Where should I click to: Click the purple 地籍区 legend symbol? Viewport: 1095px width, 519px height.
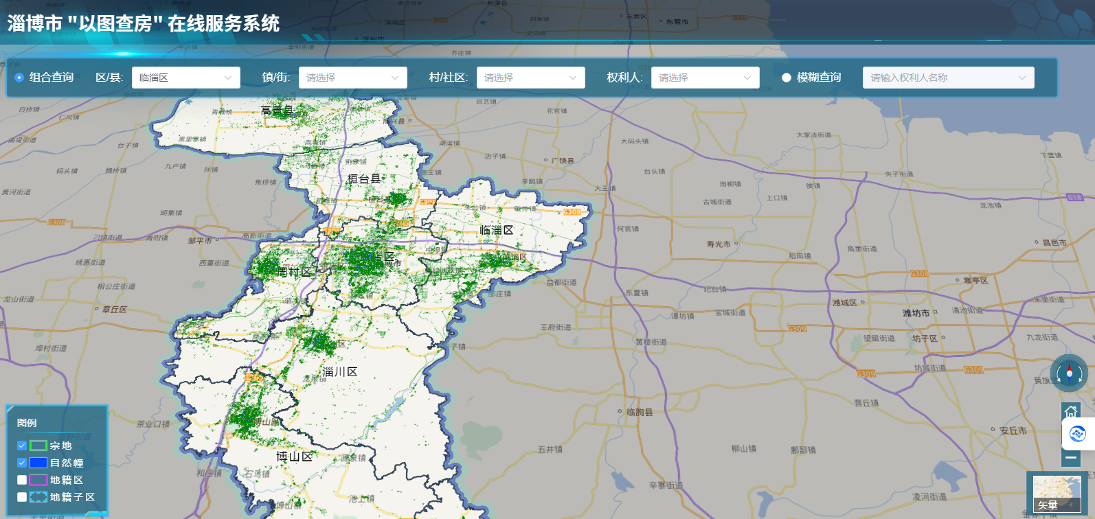(x=38, y=480)
